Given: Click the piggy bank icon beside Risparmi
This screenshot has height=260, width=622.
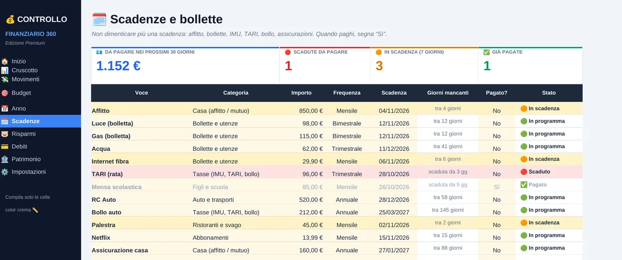Looking at the screenshot, I should [5, 134].
